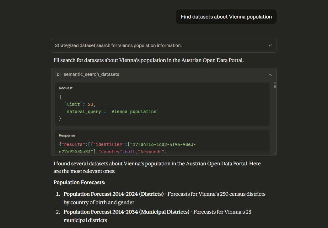Click the natural_query key in request JSON
The height and width of the screenshot is (228, 328).
tap(84, 111)
